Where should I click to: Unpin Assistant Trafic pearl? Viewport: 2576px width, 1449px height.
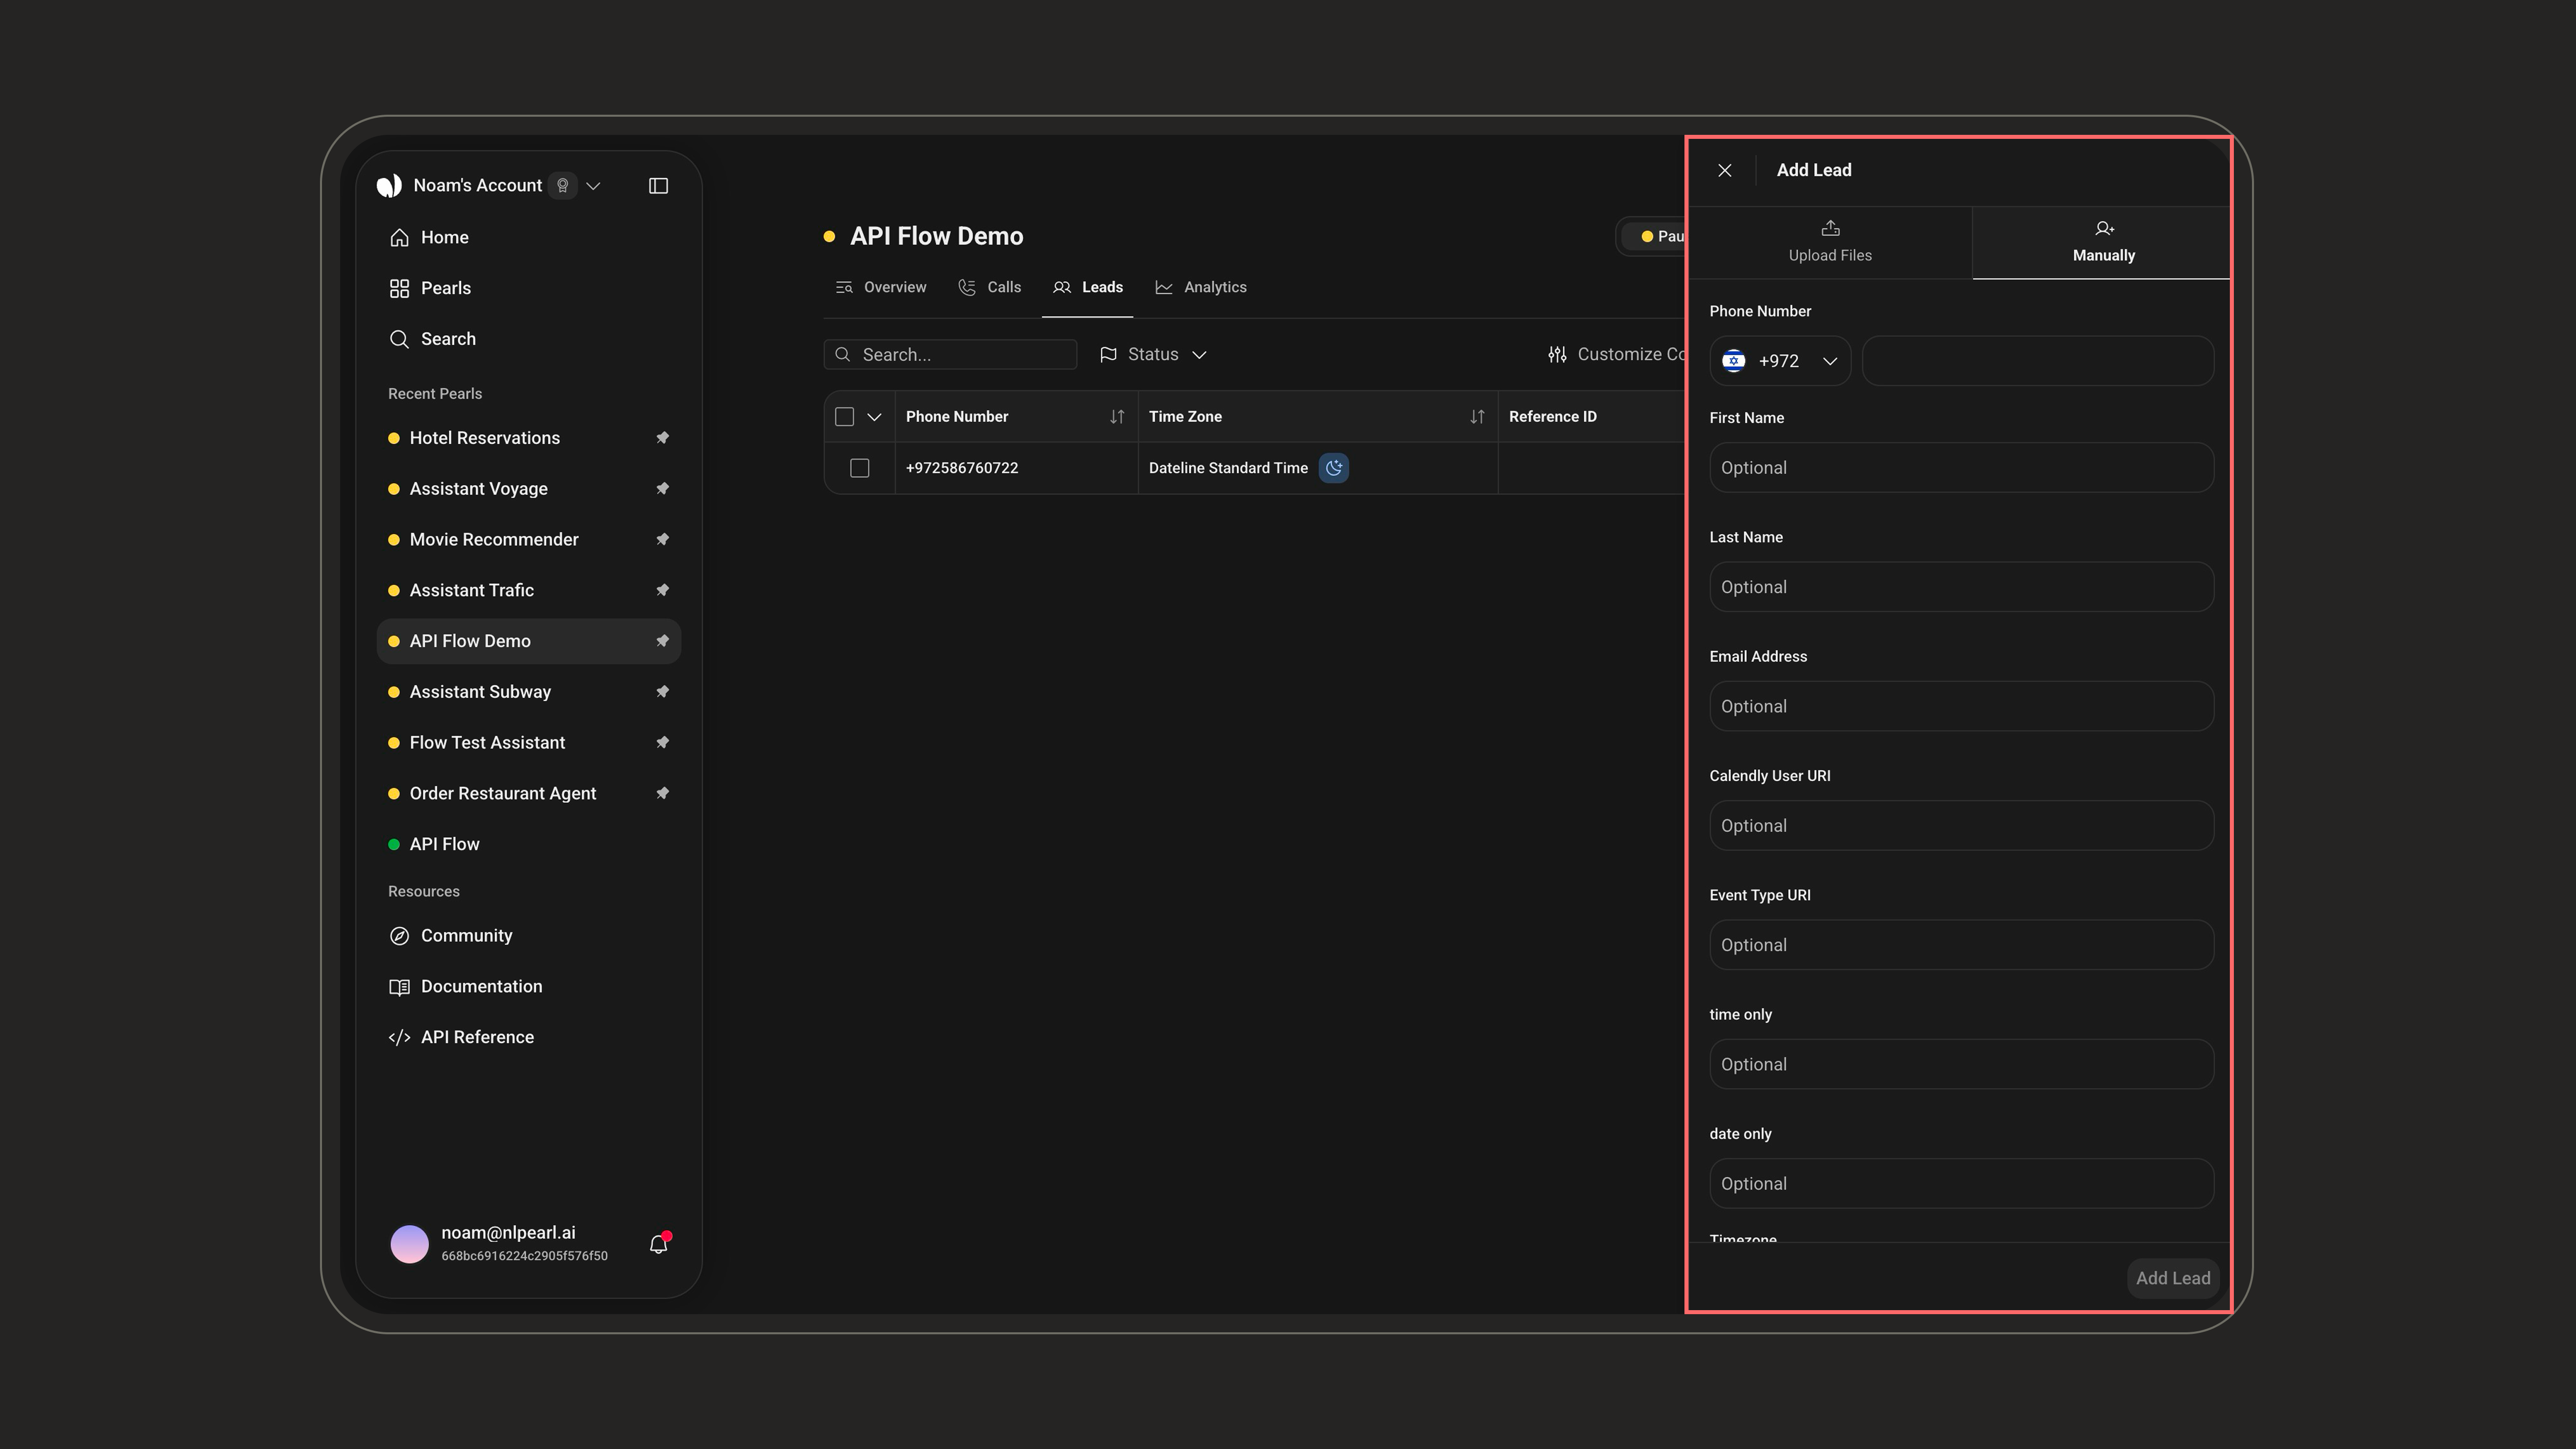click(662, 590)
